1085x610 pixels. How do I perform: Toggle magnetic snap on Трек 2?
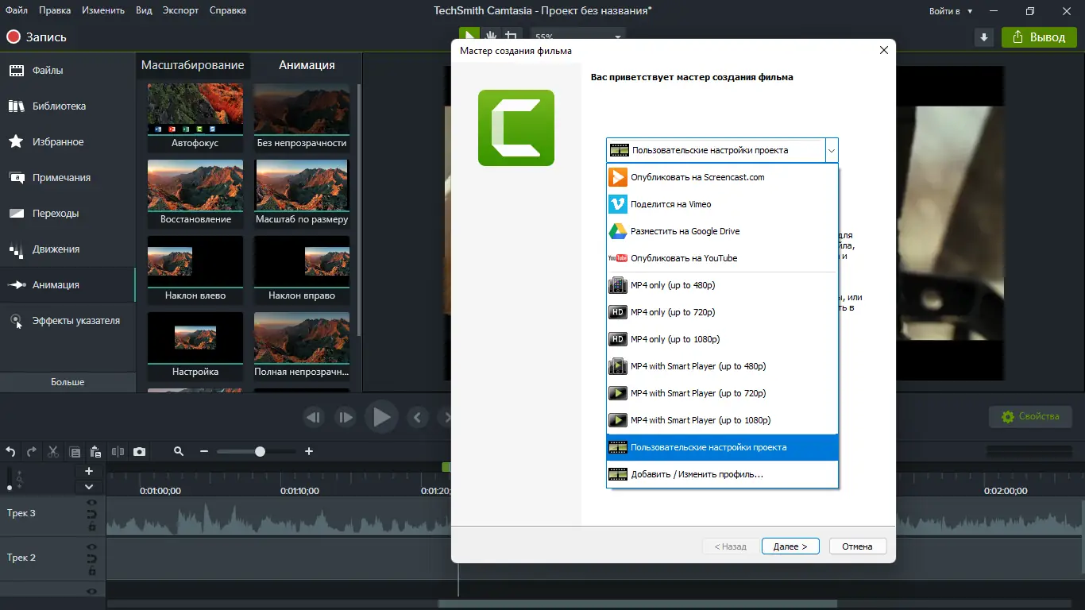(91, 559)
